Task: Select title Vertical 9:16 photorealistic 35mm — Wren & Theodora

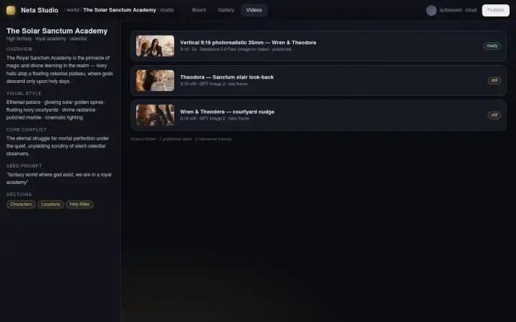Action: [248, 43]
